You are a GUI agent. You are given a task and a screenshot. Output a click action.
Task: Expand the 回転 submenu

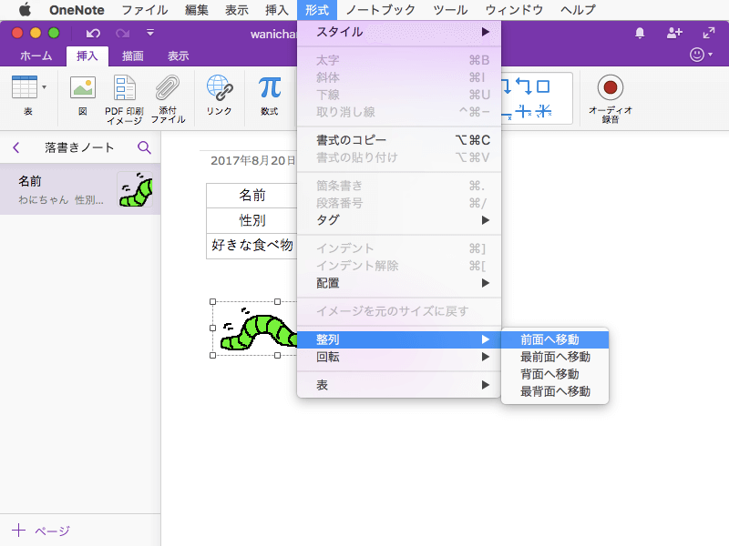(x=399, y=357)
